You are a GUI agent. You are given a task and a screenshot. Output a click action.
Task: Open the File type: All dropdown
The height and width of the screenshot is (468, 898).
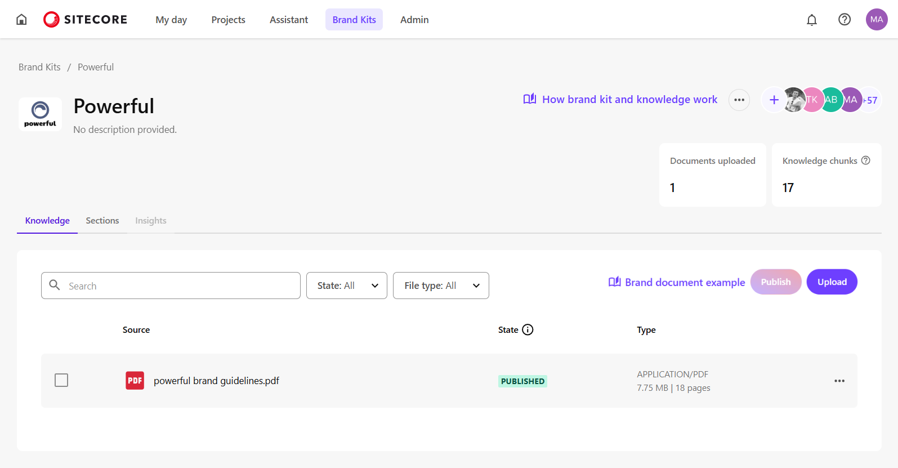click(x=441, y=286)
